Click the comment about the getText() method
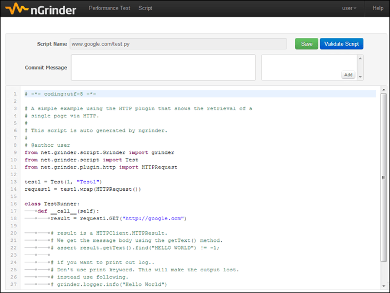The width and height of the screenshot is (390, 293). pyautogui.click(x=137, y=241)
